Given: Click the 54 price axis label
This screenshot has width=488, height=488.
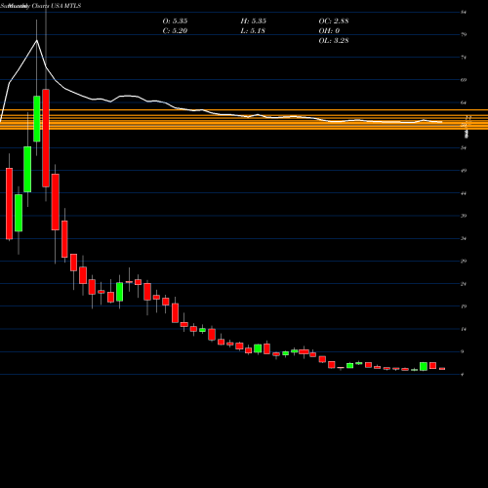Looking at the screenshot, I should (464, 148).
